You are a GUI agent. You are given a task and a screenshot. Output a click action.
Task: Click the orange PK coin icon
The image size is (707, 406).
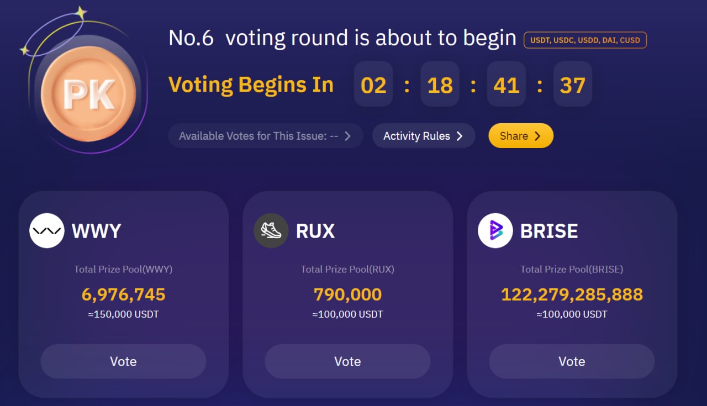(88, 94)
